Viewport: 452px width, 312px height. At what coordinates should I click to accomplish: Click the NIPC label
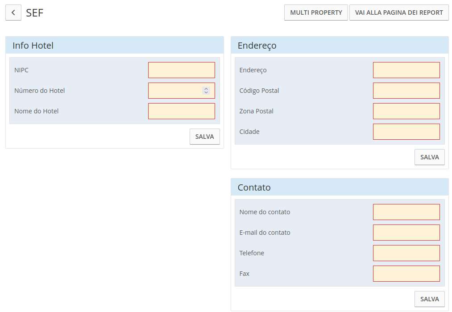click(21, 70)
